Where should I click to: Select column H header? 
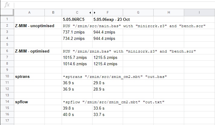(169, 13)
